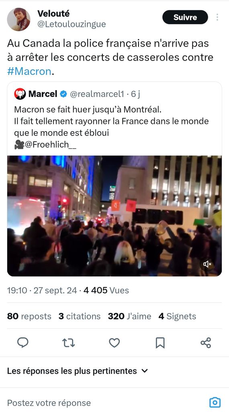
Task: Open Marcel's profile avatar in the quoted tweet
Action: (x=20, y=94)
